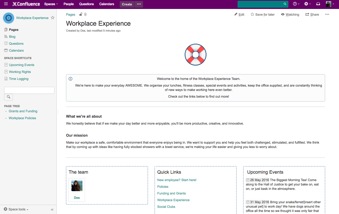The width and height of the screenshot is (339, 214).
Task: Click the Create button
Action: (127, 4)
